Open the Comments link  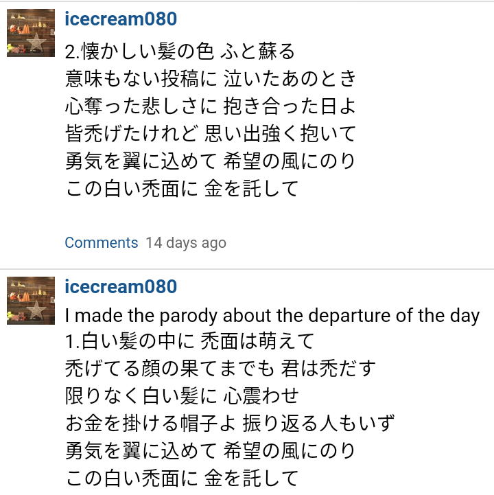pos(102,243)
